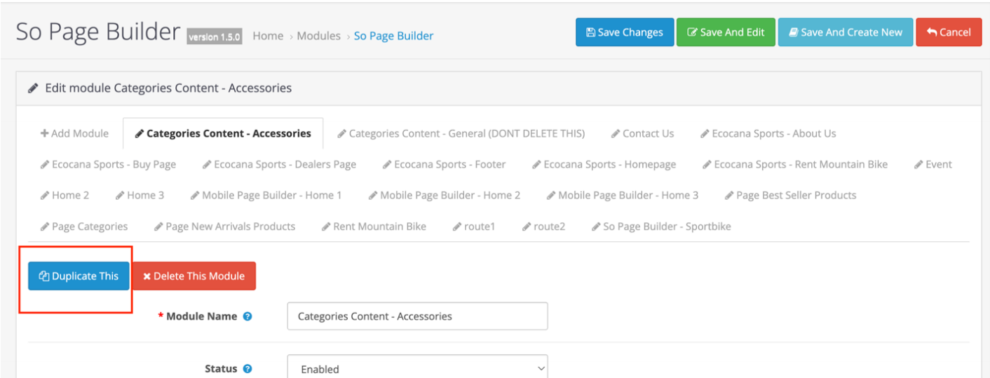The height and width of the screenshot is (378, 990).
Task: Open the Rent Mountain Bike module tab
Action: pos(374,227)
